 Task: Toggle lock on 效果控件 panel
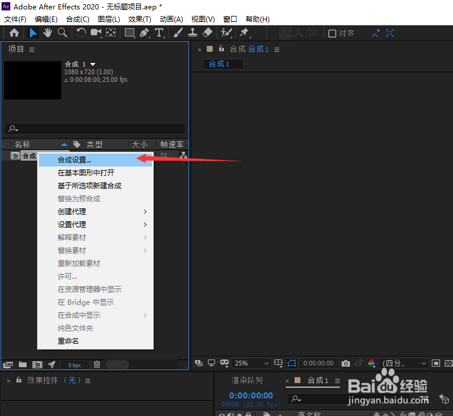tap(19, 380)
